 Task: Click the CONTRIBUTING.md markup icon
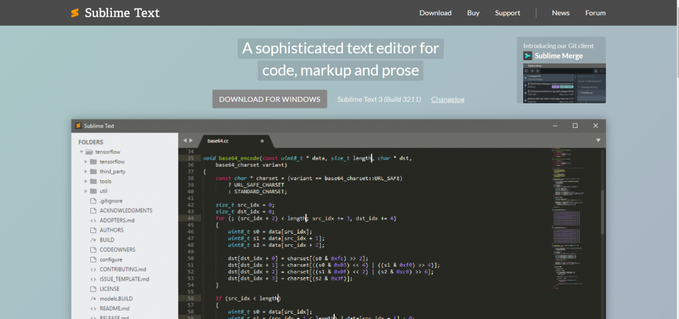[93, 269]
